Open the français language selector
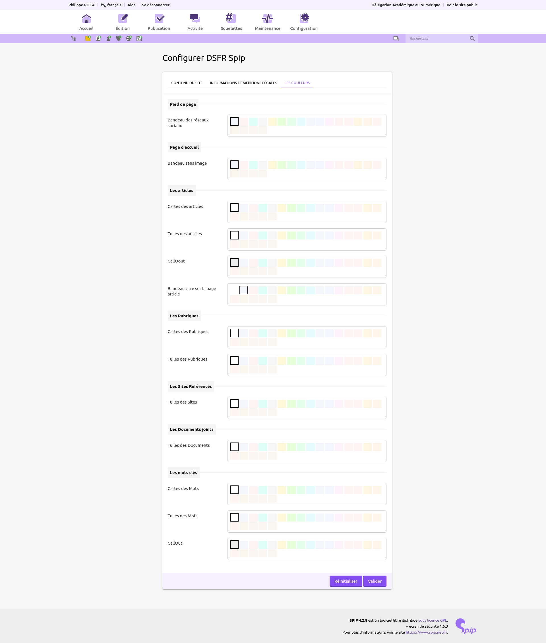This screenshot has height=643, width=546. (111, 5)
